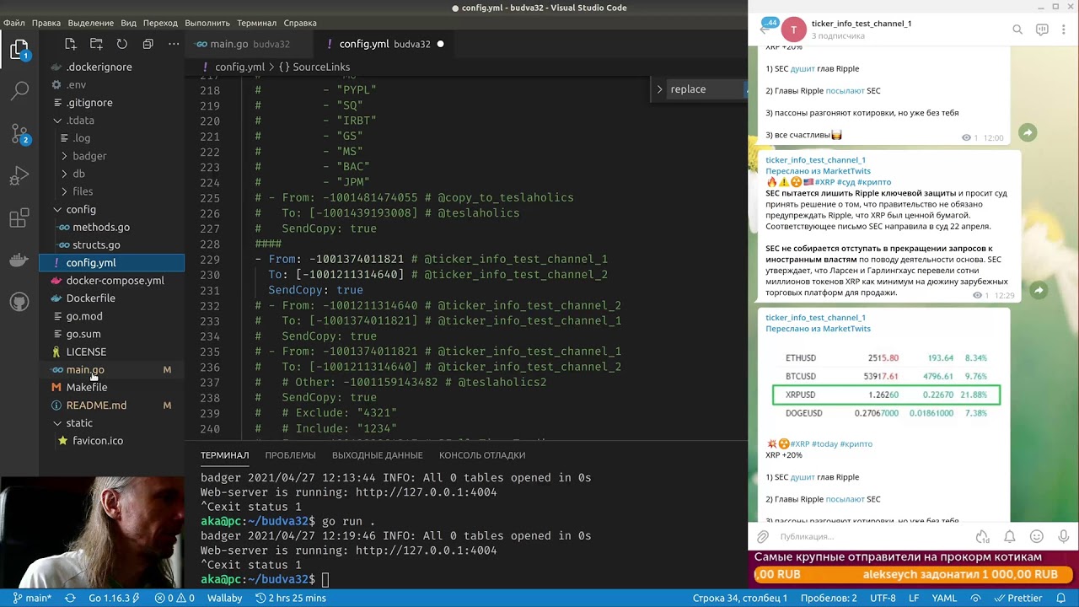1079x607 pixels.
Task: Open Telegram channel discussion comments icon
Action: [1042, 30]
